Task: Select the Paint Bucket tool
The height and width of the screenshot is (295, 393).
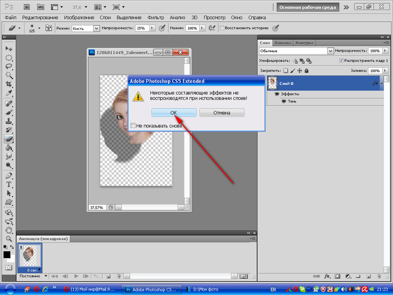Action: 9,147
